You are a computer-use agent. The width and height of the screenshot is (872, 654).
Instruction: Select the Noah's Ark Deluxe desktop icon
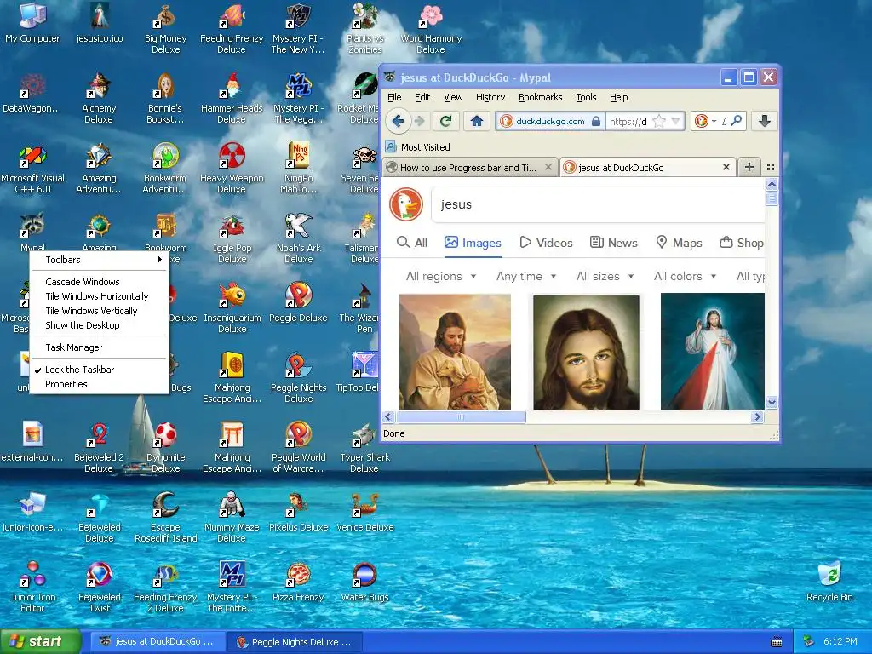[298, 238]
